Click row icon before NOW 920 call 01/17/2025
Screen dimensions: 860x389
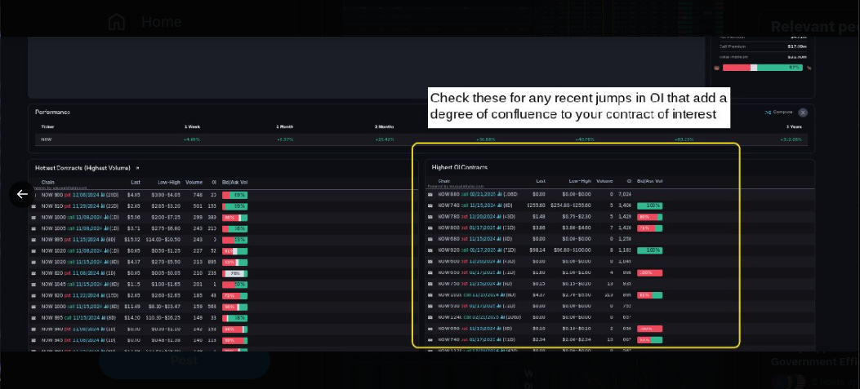(430, 250)
